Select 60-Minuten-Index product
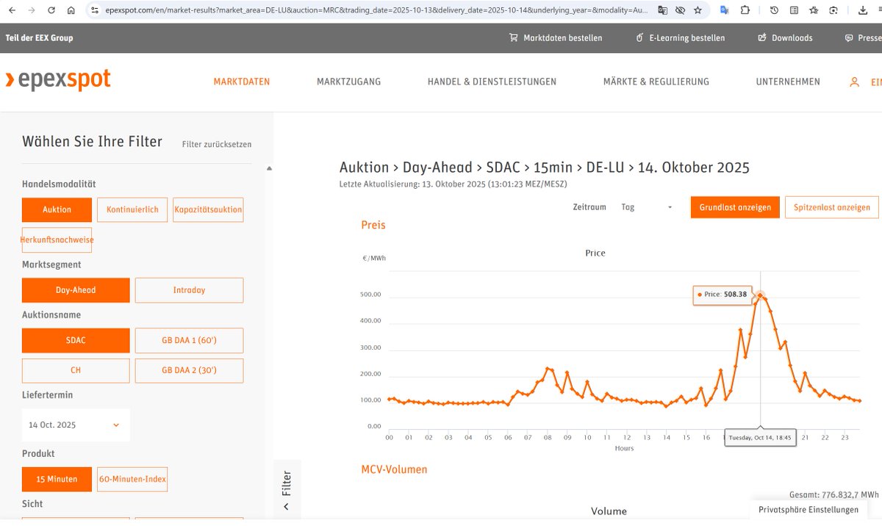 (x=132, y=479)
